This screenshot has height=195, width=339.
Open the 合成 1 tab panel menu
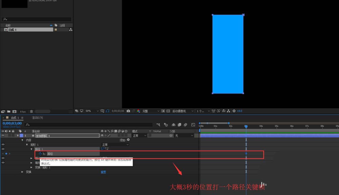[x=22, y=118]
